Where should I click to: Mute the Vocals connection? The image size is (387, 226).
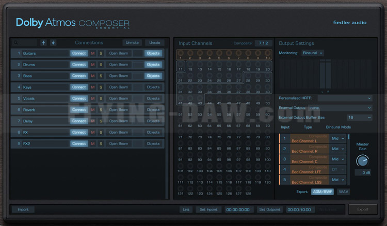[93, 99]
